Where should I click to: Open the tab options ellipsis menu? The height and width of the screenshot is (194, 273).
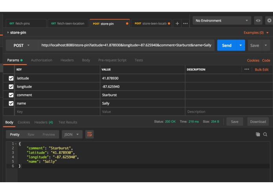(185, 24)
